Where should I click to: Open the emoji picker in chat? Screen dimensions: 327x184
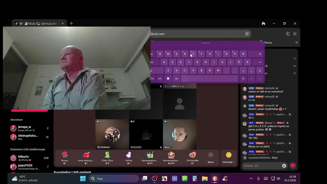[x=284, y=166]
